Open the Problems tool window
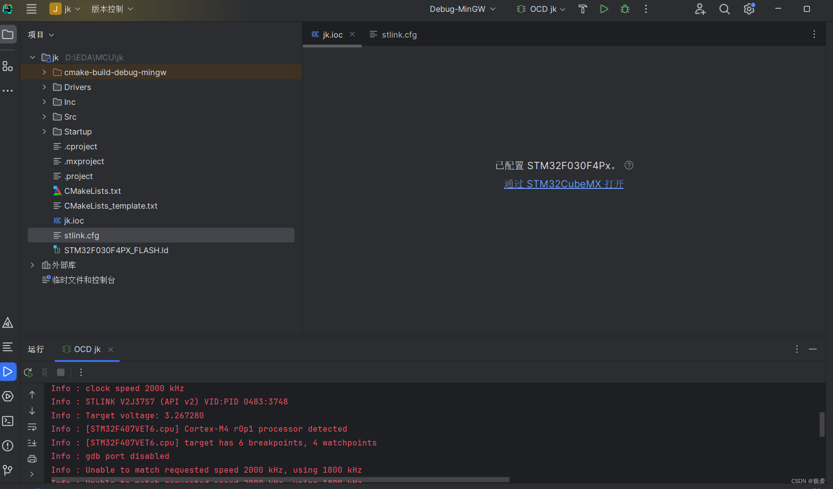Viewport: 833px width, 489px height. point(8,445)
